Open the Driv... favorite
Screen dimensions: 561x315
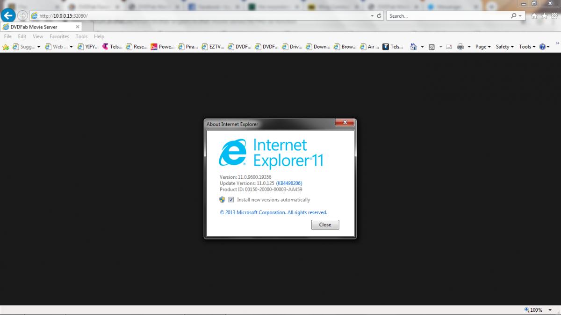pos(292,47)
